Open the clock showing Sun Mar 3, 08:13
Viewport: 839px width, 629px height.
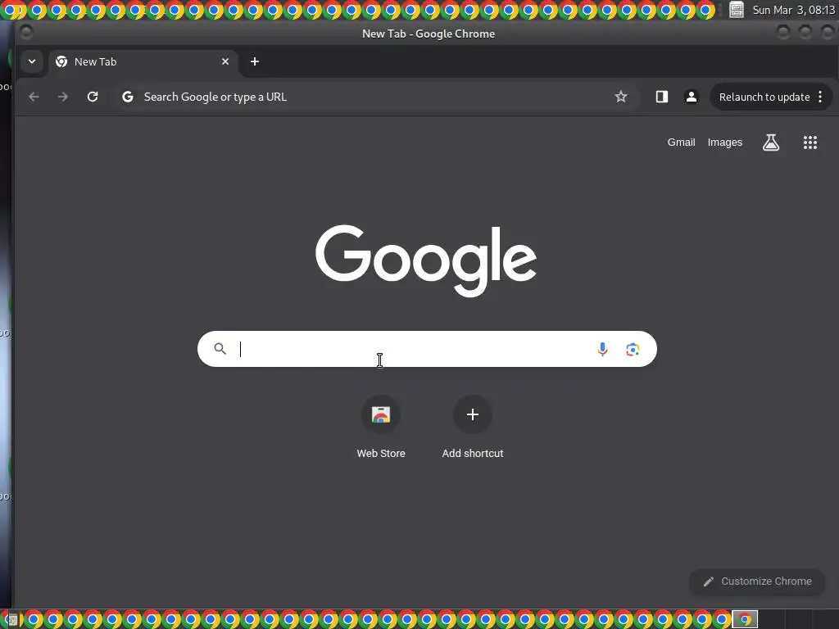pos(793,10)
